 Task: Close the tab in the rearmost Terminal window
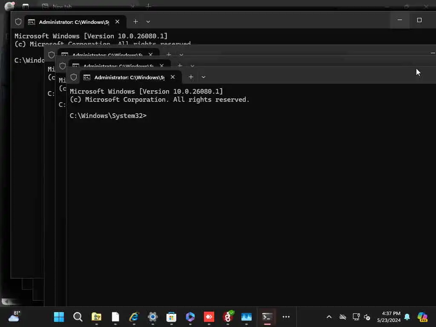pyautogui.click(x=118, y=22)
